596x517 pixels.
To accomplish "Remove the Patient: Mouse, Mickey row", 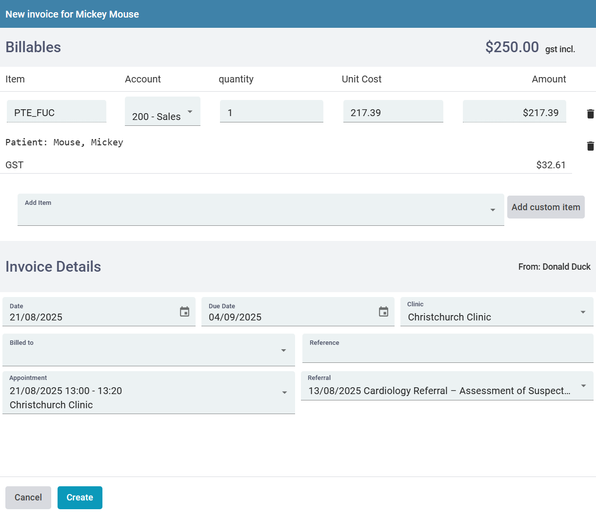I will pyautogui.click(x=590, y=146).
